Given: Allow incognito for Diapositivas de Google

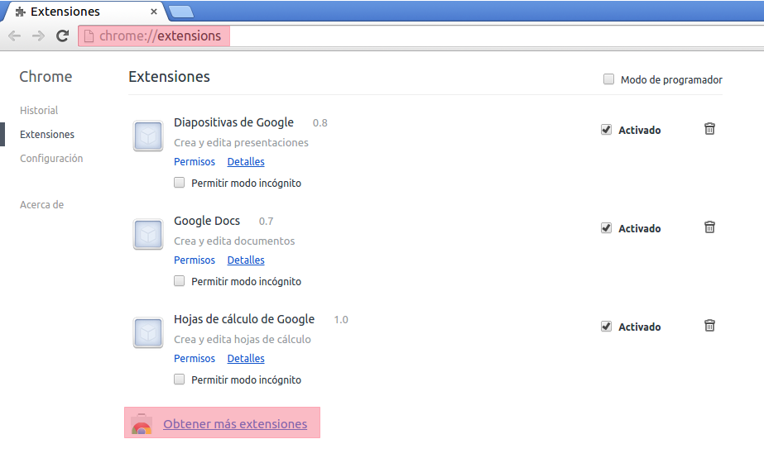Looking at the screenshot, I should click(x=180, y=183).
